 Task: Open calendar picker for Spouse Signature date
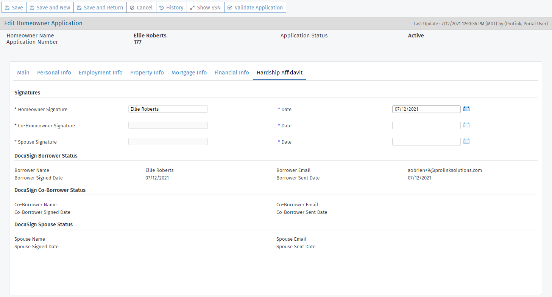(466, 141)
